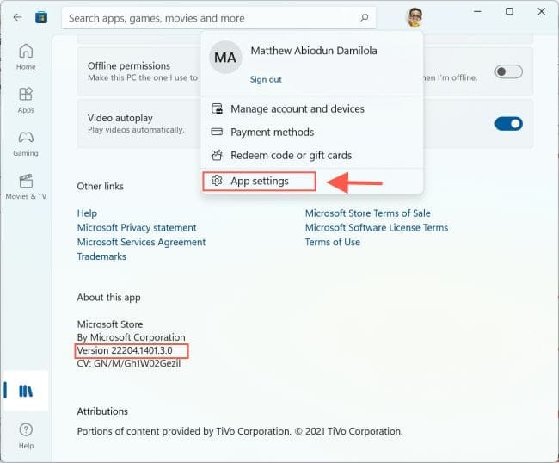Open Microsoft Privacy statement link
The height and width of the screenshot is (463, 559).
tap(137, 228)
